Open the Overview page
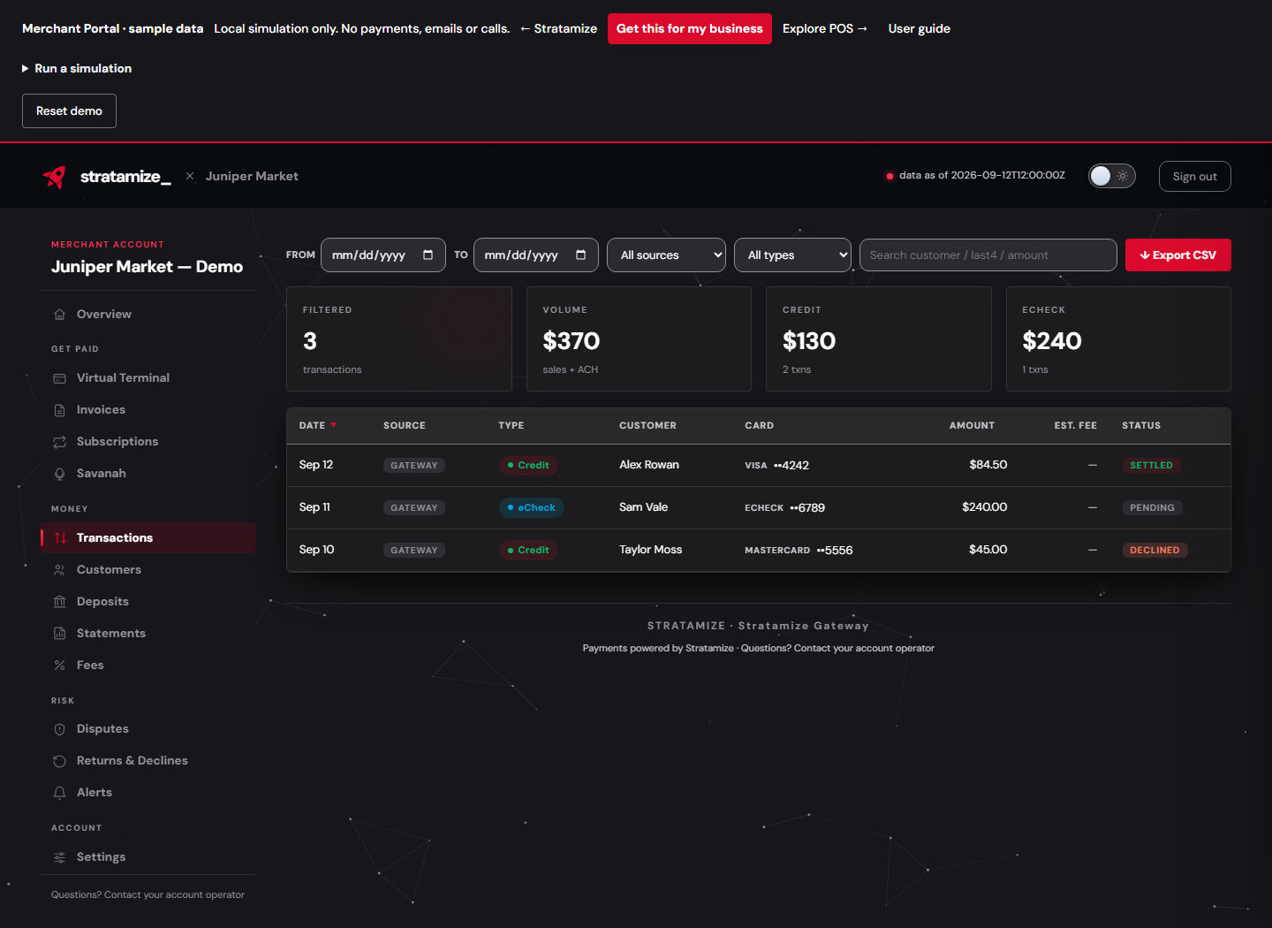The height and width of the screenshot is (928, 1272). pyautogui.click(x=148, y=315)
